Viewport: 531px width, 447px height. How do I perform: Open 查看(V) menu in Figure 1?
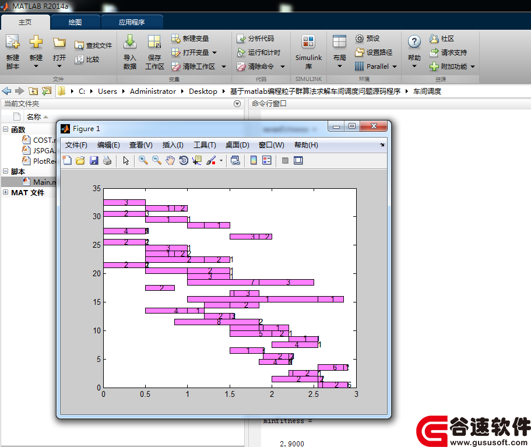click(141, 145)
